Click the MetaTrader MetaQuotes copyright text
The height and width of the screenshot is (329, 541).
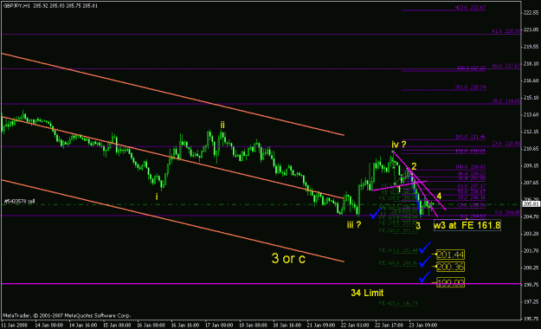click(67, 315)
